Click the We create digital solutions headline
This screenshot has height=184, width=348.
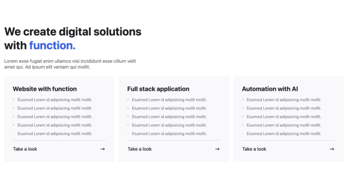click(x=73, y=38)
